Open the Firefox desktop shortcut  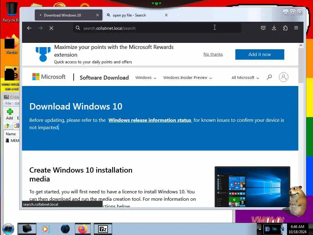(12, 44)
